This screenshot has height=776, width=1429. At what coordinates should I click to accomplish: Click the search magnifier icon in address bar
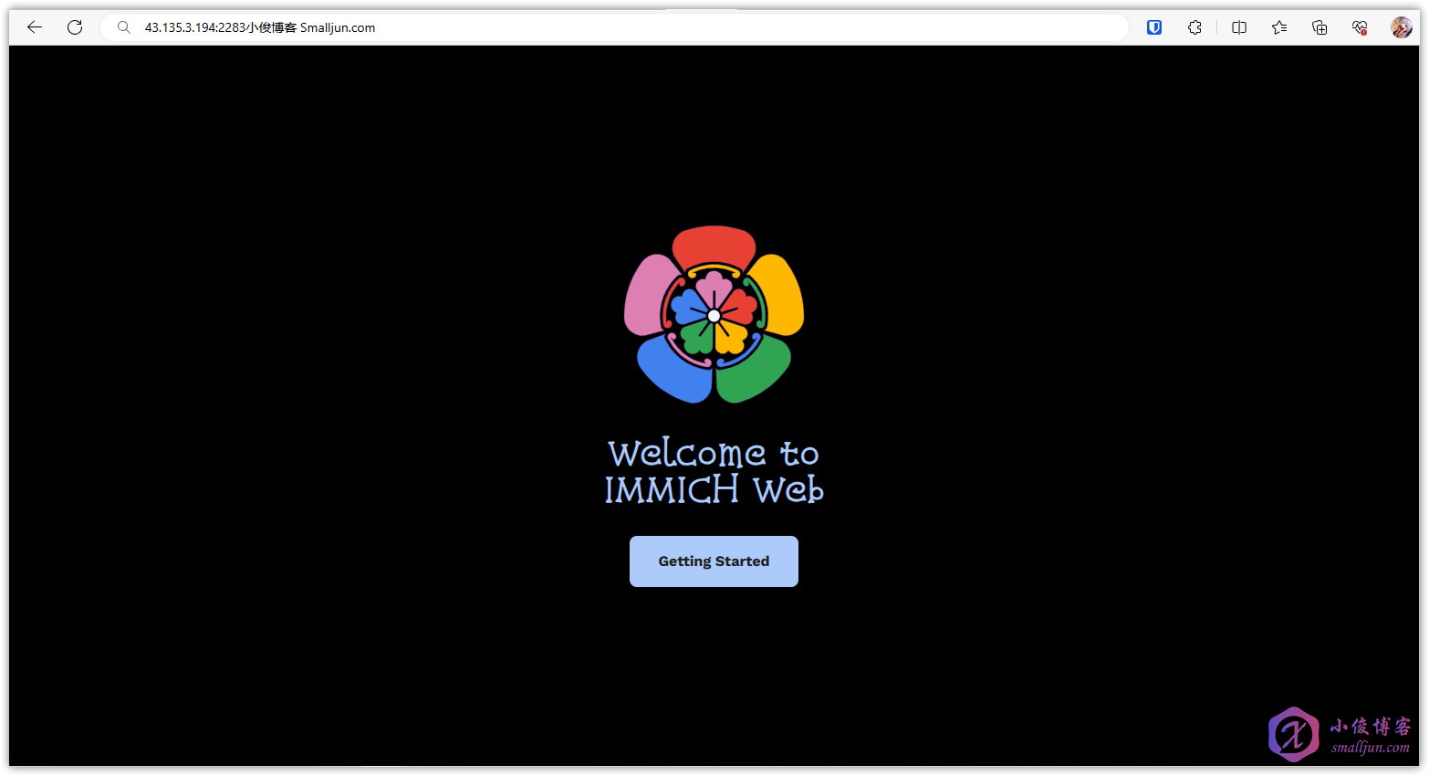(x=124, y=27)
